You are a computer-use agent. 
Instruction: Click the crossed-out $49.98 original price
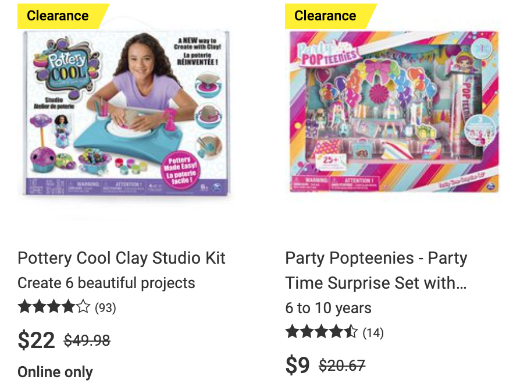click(87, 341)
